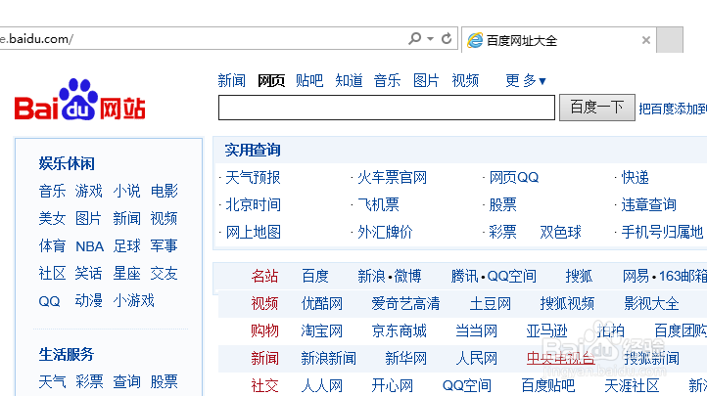
Task: Open the address bar dropdown arrow
Action: [x=431, y=39]
